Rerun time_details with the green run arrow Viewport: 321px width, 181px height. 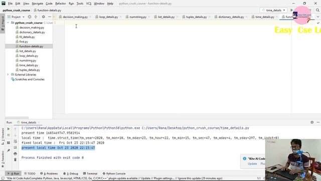click(x=9, y=129)
